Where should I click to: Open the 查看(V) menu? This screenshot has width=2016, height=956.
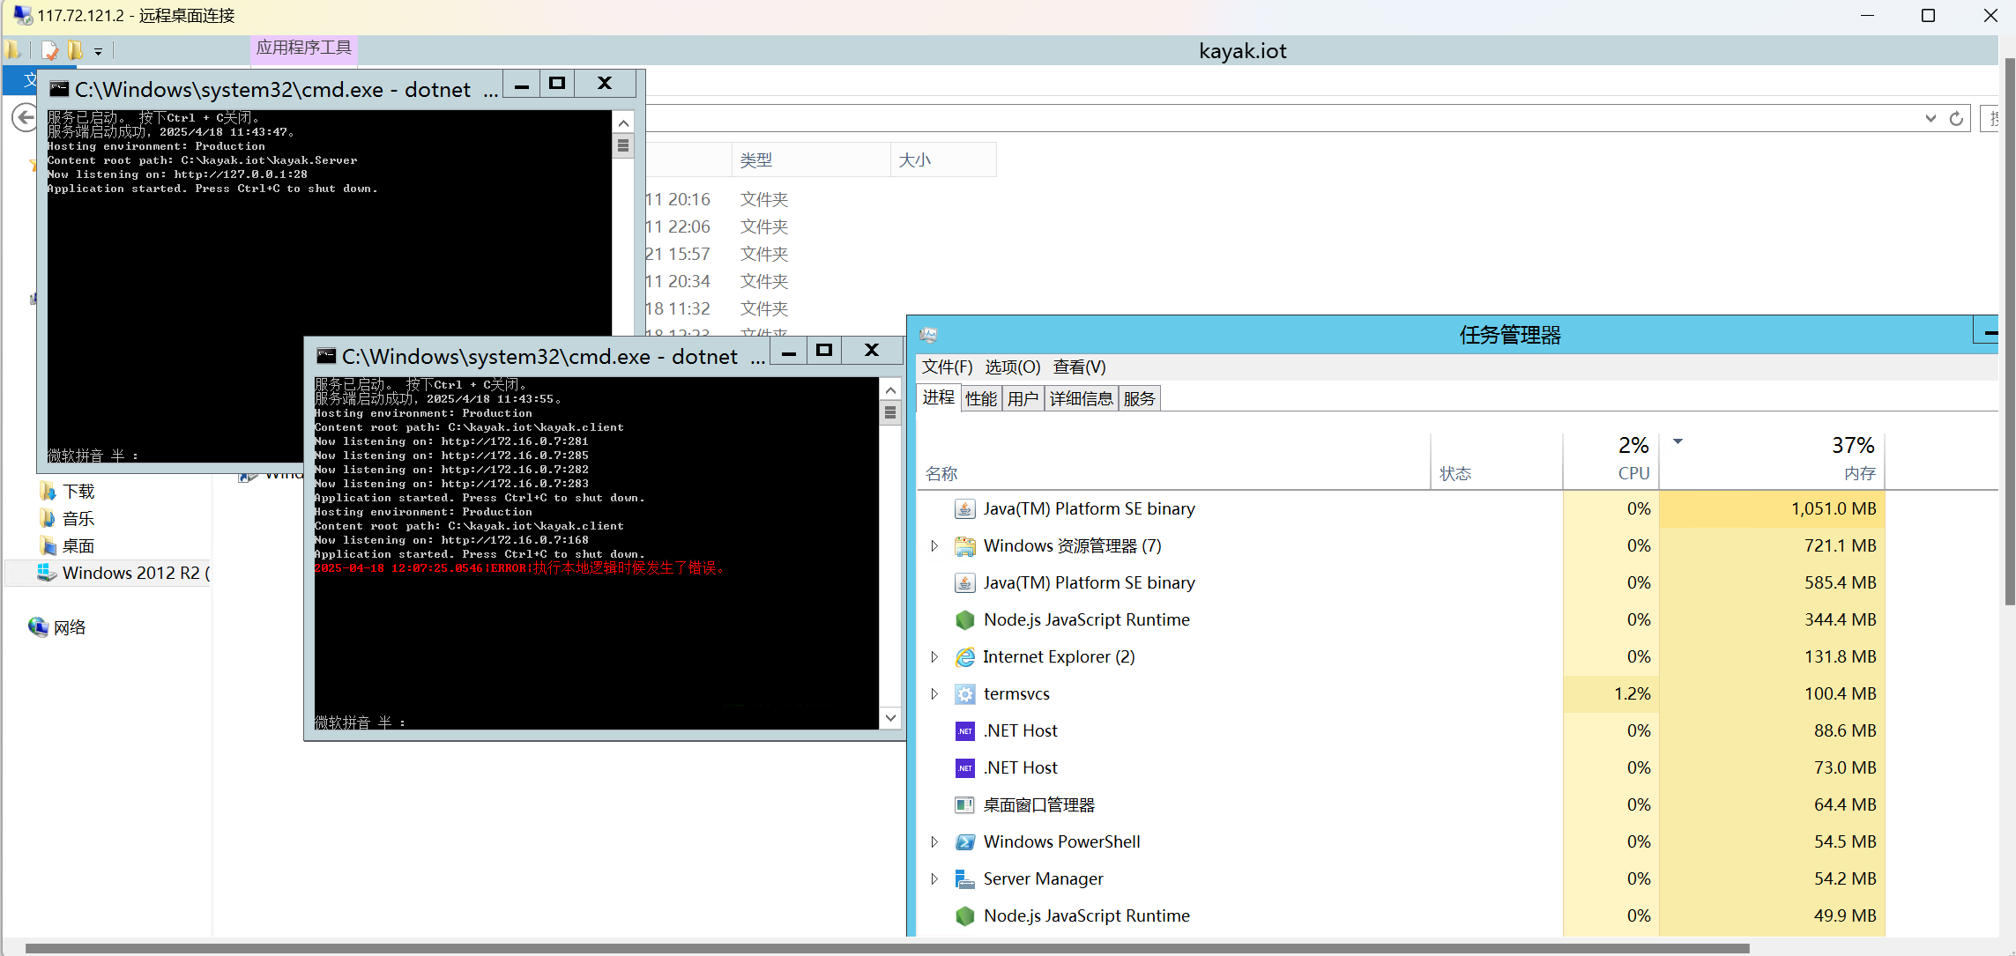1079,367
